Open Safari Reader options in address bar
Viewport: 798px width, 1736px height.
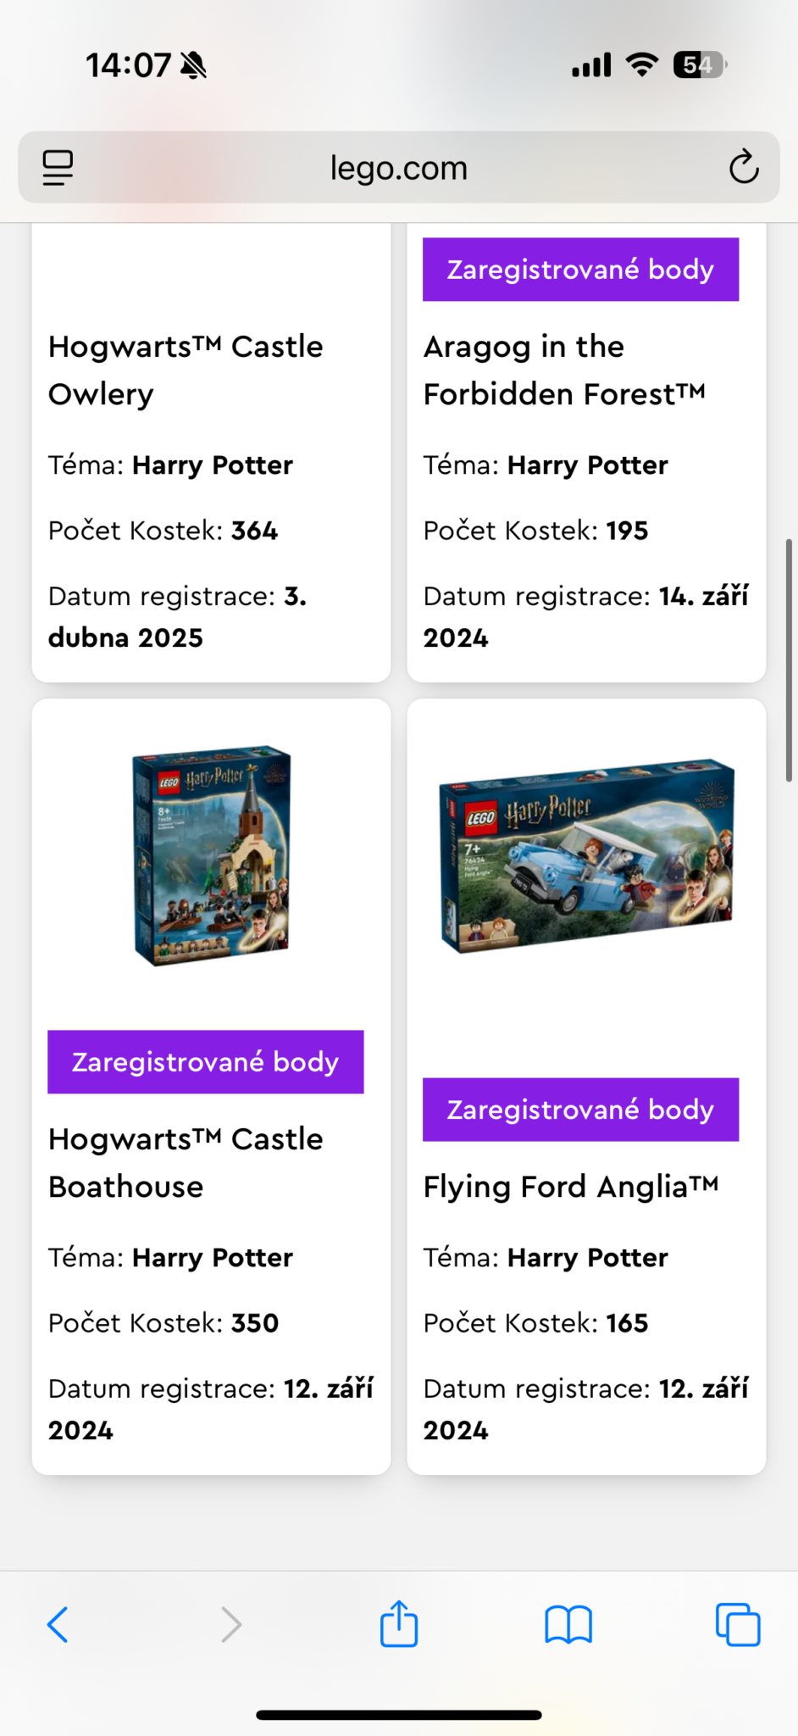(57, 167)
